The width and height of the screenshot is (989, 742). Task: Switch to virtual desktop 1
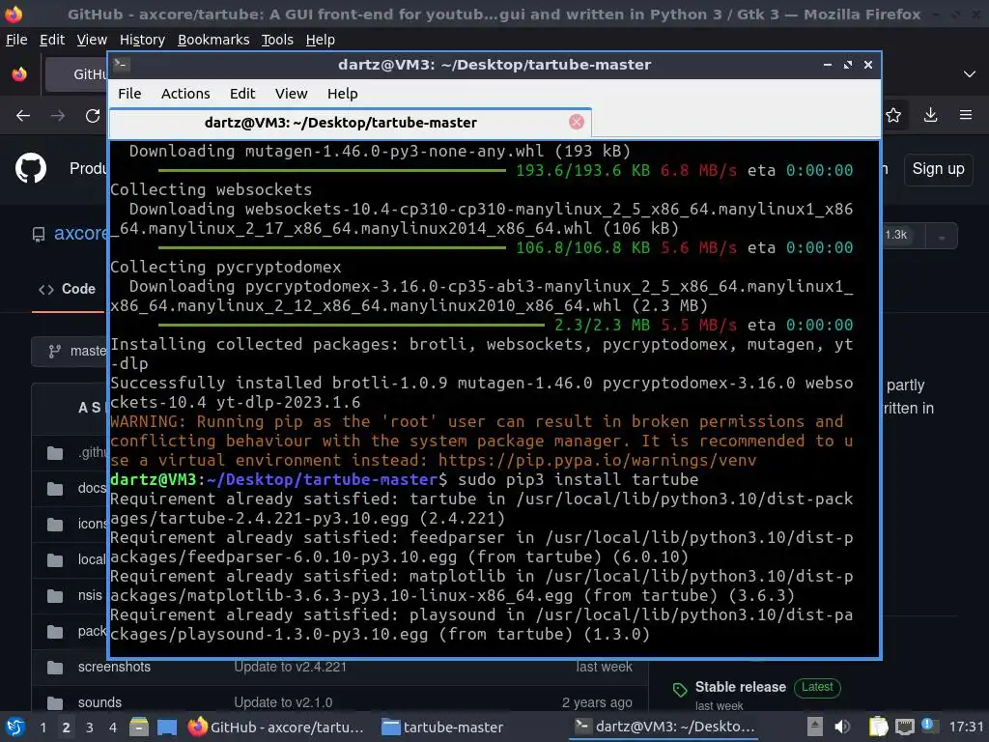(x=42, y=728)
